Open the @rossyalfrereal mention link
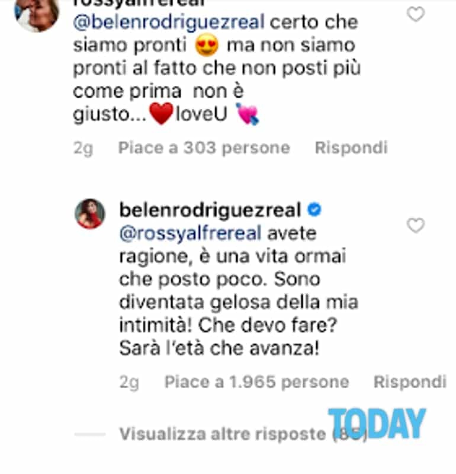Viewport: 456px width, 474px height. (190, 233)
